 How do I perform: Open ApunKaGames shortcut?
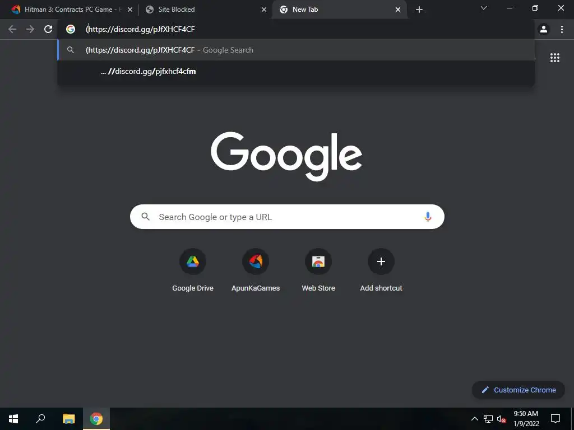[256, 271]
